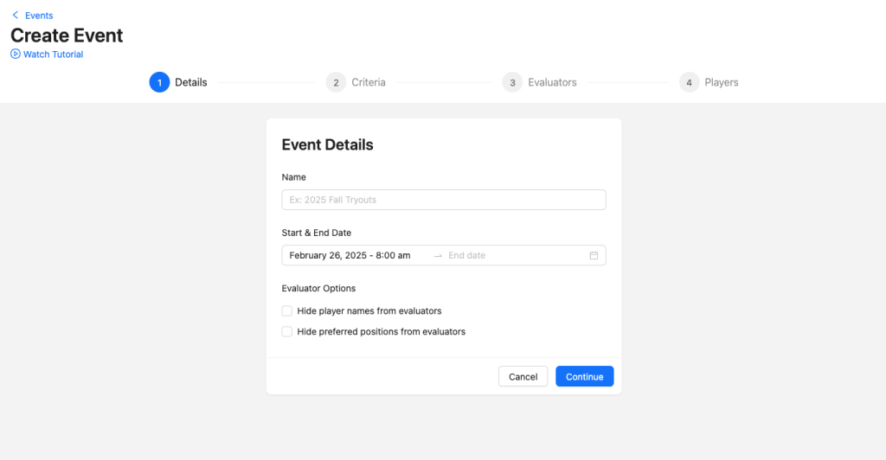Switch to the Evaluators step
The width and height of the screenshot is (886, 460).
pyautogui.click(x=552, y=83)
